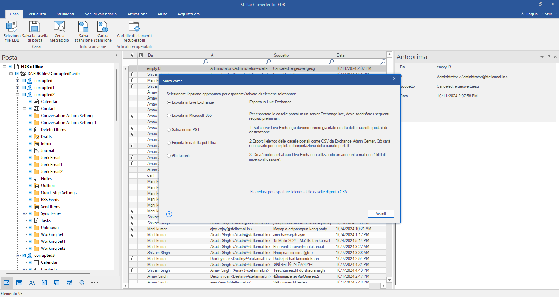Switch to contacts view icon in bottom bar
Viewport: 559px width, 297px height.
(x=32, y=283)
